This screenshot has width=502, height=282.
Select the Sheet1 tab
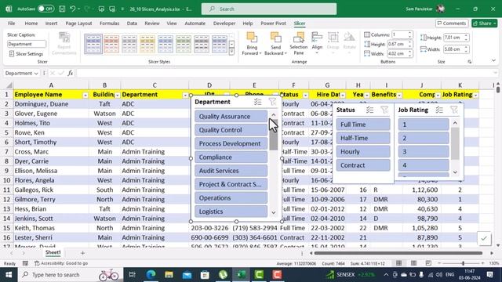click(53, 252)
